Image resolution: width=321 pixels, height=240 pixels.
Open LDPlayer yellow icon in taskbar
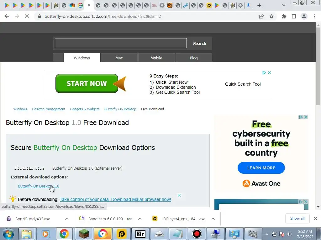[x=122, y=234]
